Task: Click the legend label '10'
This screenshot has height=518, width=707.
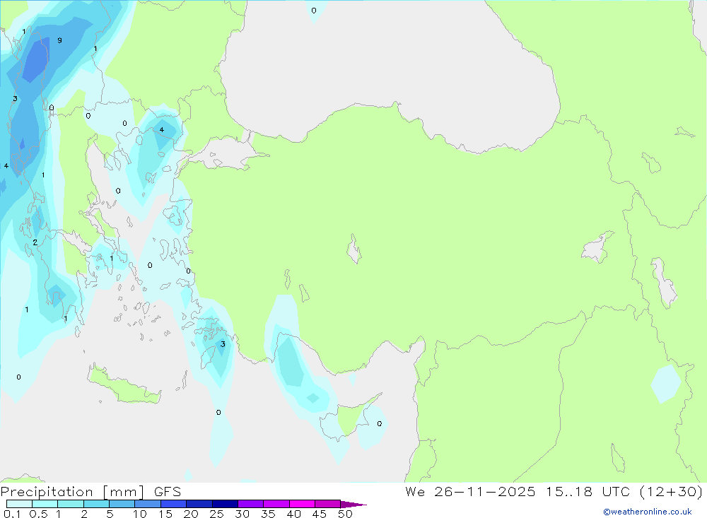Action: click(140, 514)
